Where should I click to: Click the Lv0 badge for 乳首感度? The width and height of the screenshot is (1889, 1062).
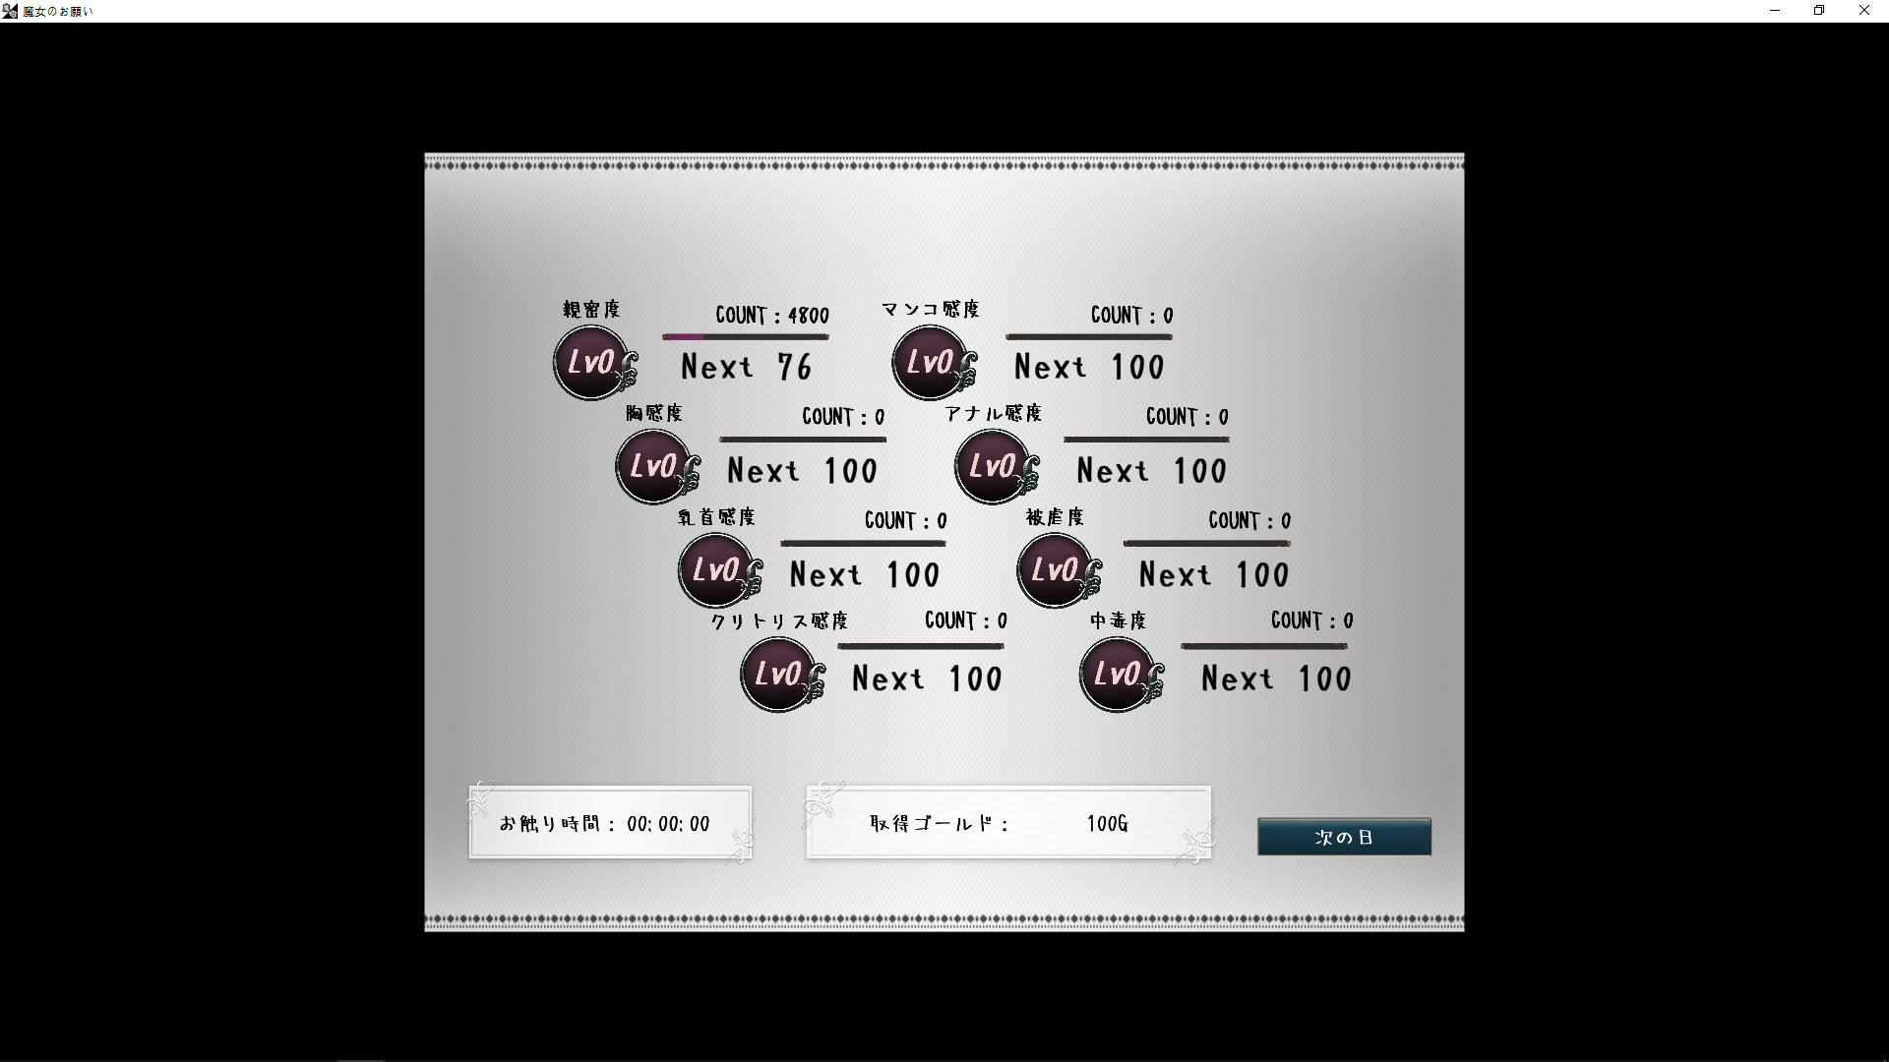tap(717, 570)
